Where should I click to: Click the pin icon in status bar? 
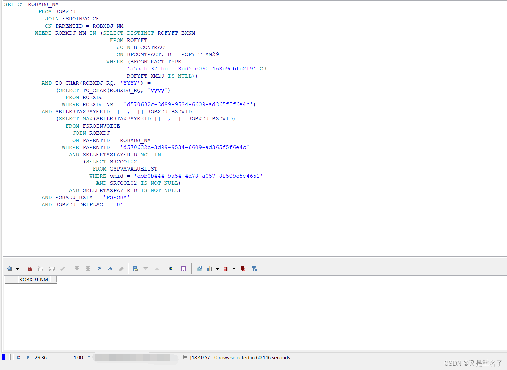click(184, 357)
